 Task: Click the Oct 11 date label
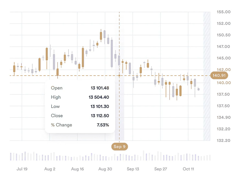(x=188, y=169)
